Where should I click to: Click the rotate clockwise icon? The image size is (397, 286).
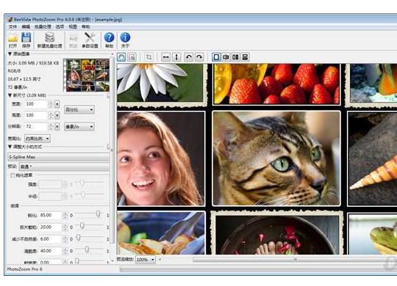[199, 57]
